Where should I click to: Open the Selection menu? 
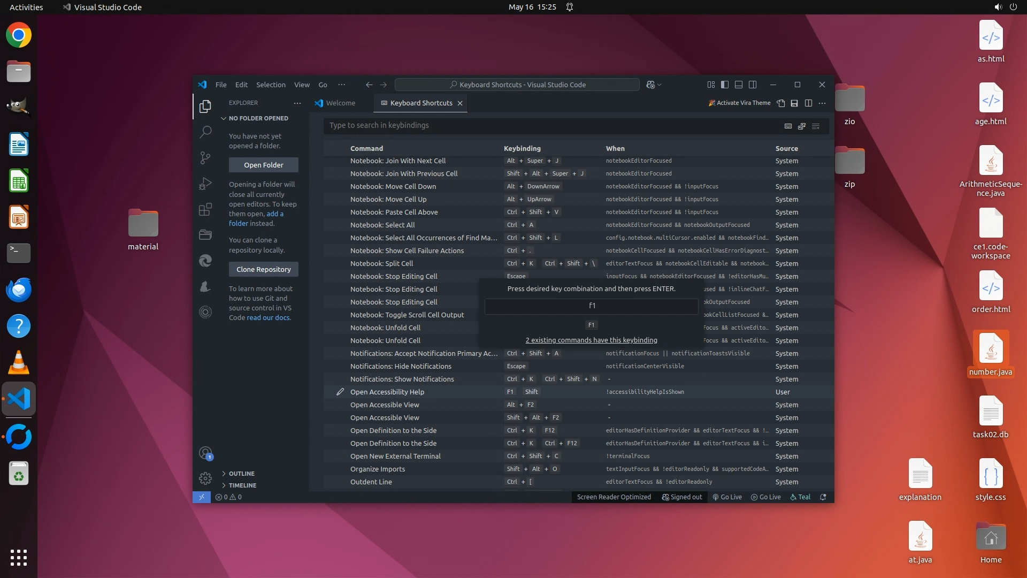tap(271, 85)
